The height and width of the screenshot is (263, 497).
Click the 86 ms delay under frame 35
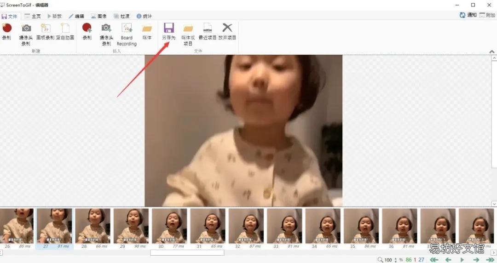click(370, 246)
